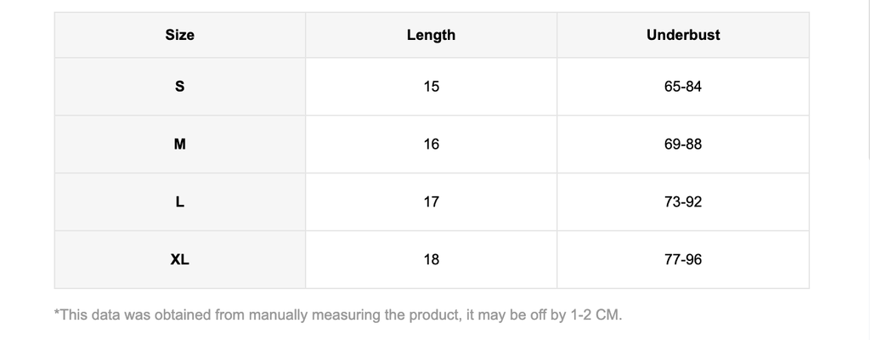Click the underbust range 69-88
The image size is (870, 340).
click(x=682, y=144)
